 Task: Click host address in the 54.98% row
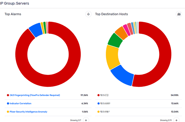tap(104, 95)
